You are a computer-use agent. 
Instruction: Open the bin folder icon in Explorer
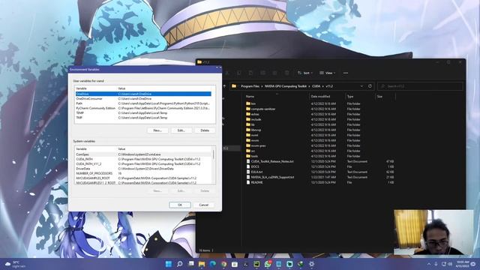(x=248, y=103)
